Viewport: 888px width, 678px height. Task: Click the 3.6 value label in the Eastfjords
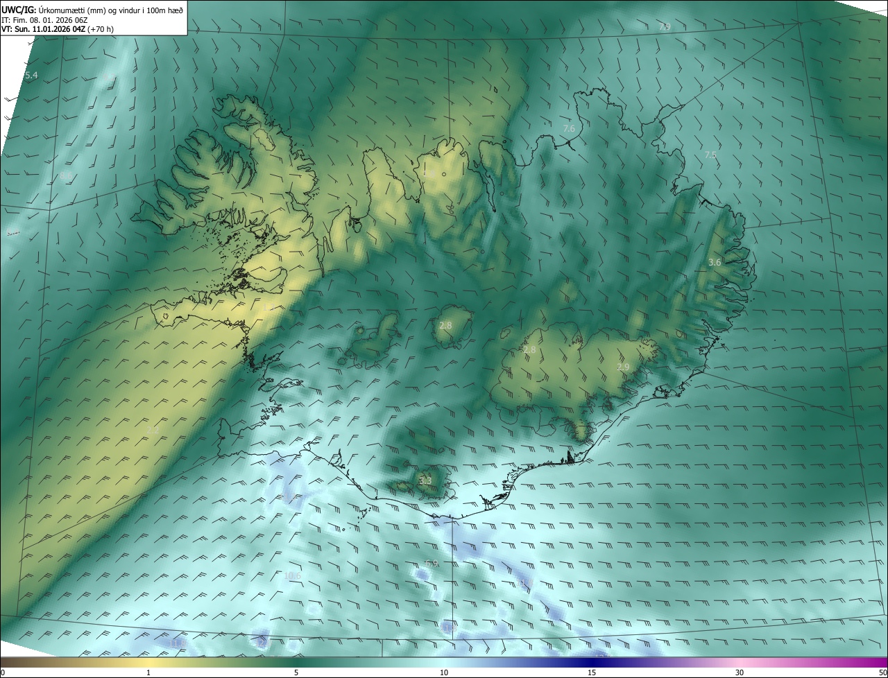pos(715,262)
